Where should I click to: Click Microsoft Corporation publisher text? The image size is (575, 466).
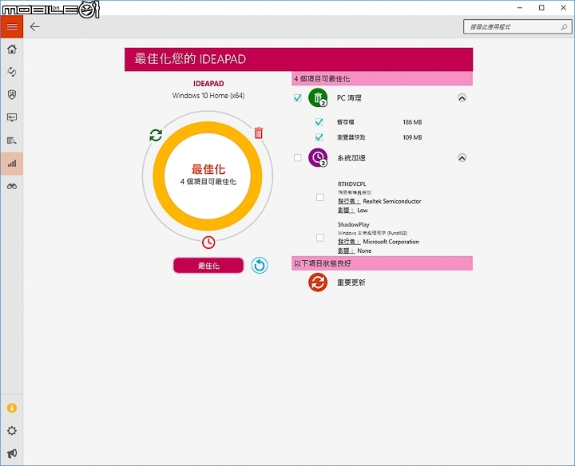391,242
